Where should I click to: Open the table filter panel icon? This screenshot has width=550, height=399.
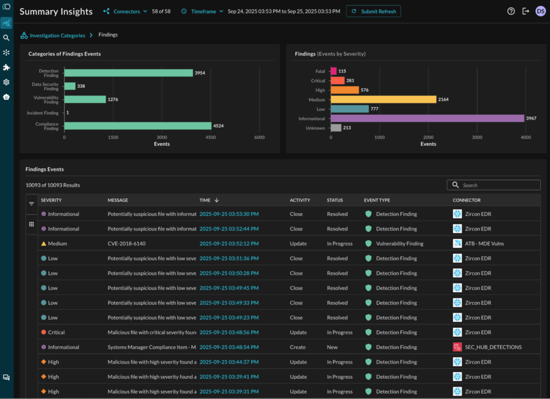tap(32, 204)
